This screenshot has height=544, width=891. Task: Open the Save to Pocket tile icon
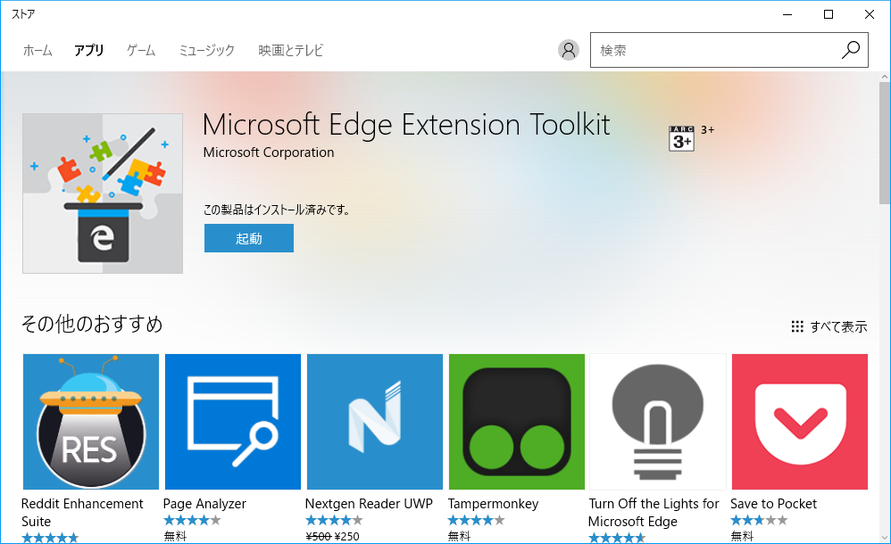(x=800, y=421)
